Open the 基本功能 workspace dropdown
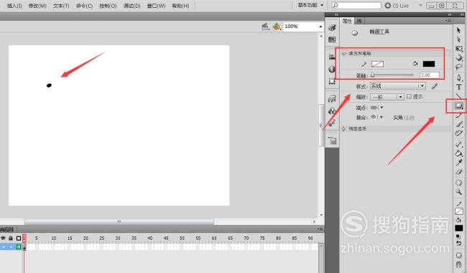The height and width of the screenshot is (273, 467). coord(310,5)
